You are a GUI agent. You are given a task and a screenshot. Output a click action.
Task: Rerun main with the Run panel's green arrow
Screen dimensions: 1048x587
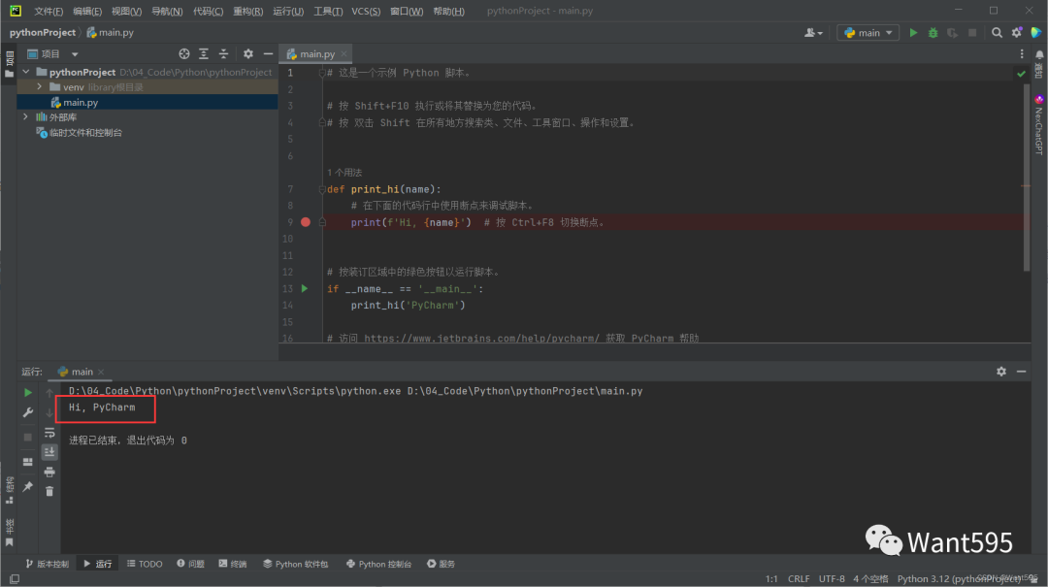(28, 393)
